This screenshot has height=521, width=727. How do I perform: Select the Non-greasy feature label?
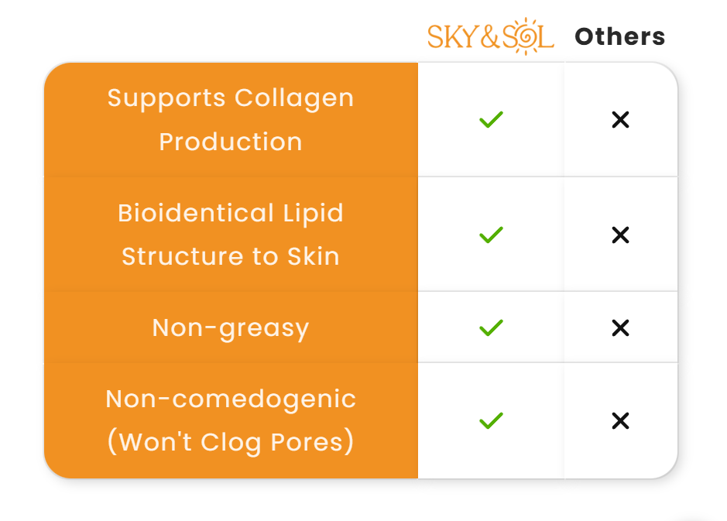[230, 327]
